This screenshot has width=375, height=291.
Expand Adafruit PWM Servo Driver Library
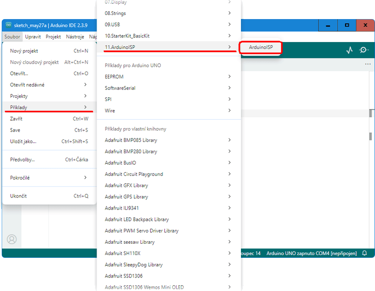point(169,231)
